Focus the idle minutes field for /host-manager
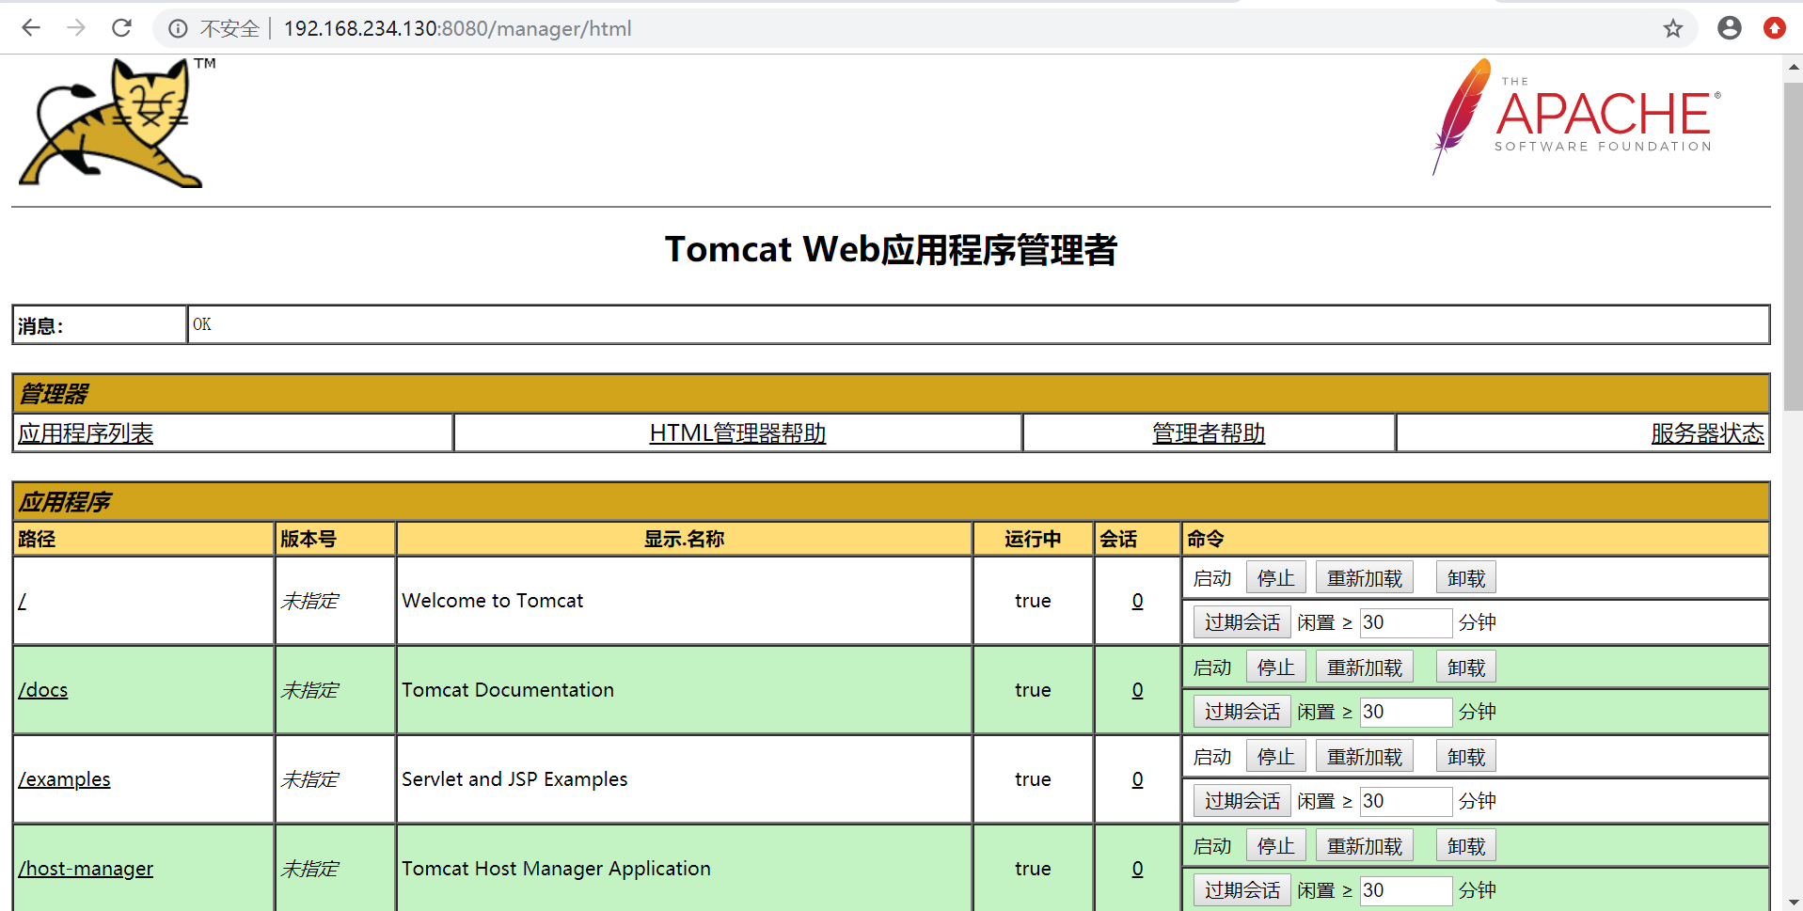 click(1406, 890)
